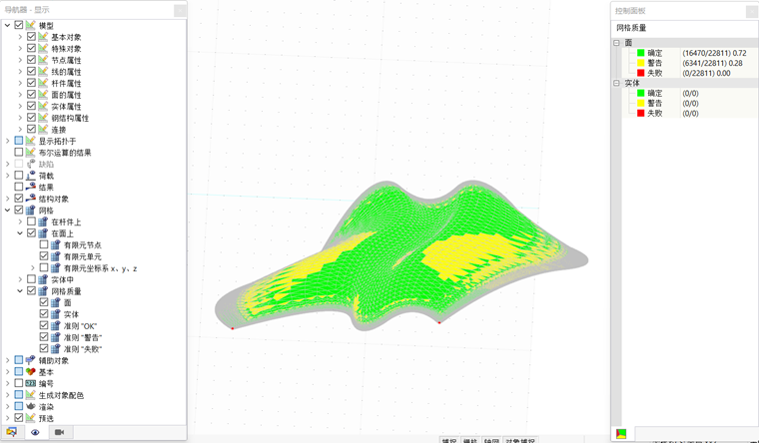Viewport: 759px width, 443px height.
Task: Uncheck the 特殊对象 checkbox
Action: pos(31,48)
